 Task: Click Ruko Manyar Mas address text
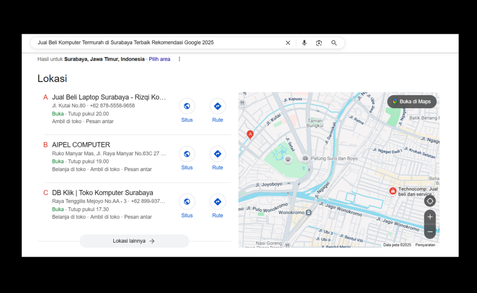[x=109, y=154]
